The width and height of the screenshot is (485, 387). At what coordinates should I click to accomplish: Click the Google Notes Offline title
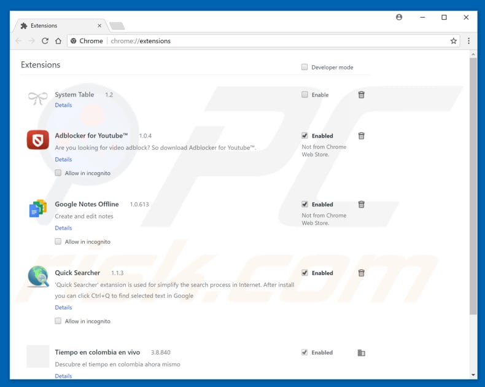click(x=87, y=205)
